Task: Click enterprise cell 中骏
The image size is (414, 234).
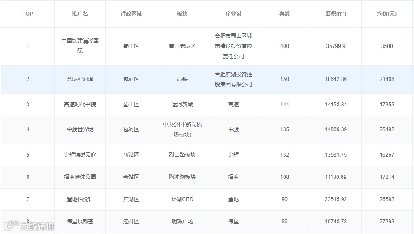Action: point(233,129)
